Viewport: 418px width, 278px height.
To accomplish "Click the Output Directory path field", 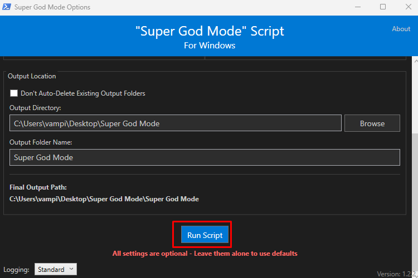I will (x=176, y=123).
